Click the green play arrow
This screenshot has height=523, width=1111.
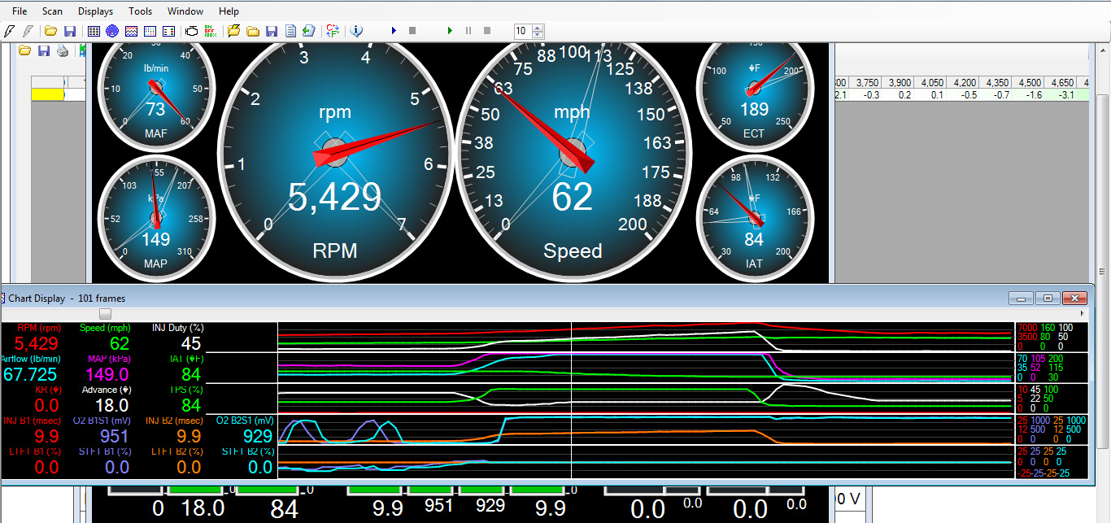[450, 31]
